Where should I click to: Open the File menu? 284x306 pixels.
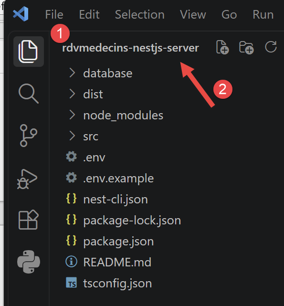[x=54, y=15]
